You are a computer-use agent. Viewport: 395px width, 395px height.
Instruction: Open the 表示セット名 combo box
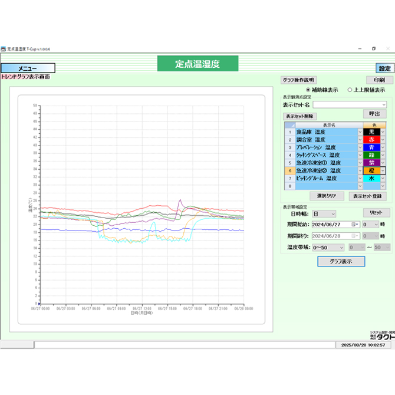point(350,104)
